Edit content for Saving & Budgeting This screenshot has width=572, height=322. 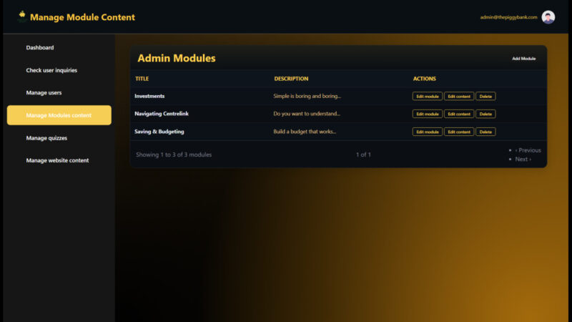(x=459, y=132)
